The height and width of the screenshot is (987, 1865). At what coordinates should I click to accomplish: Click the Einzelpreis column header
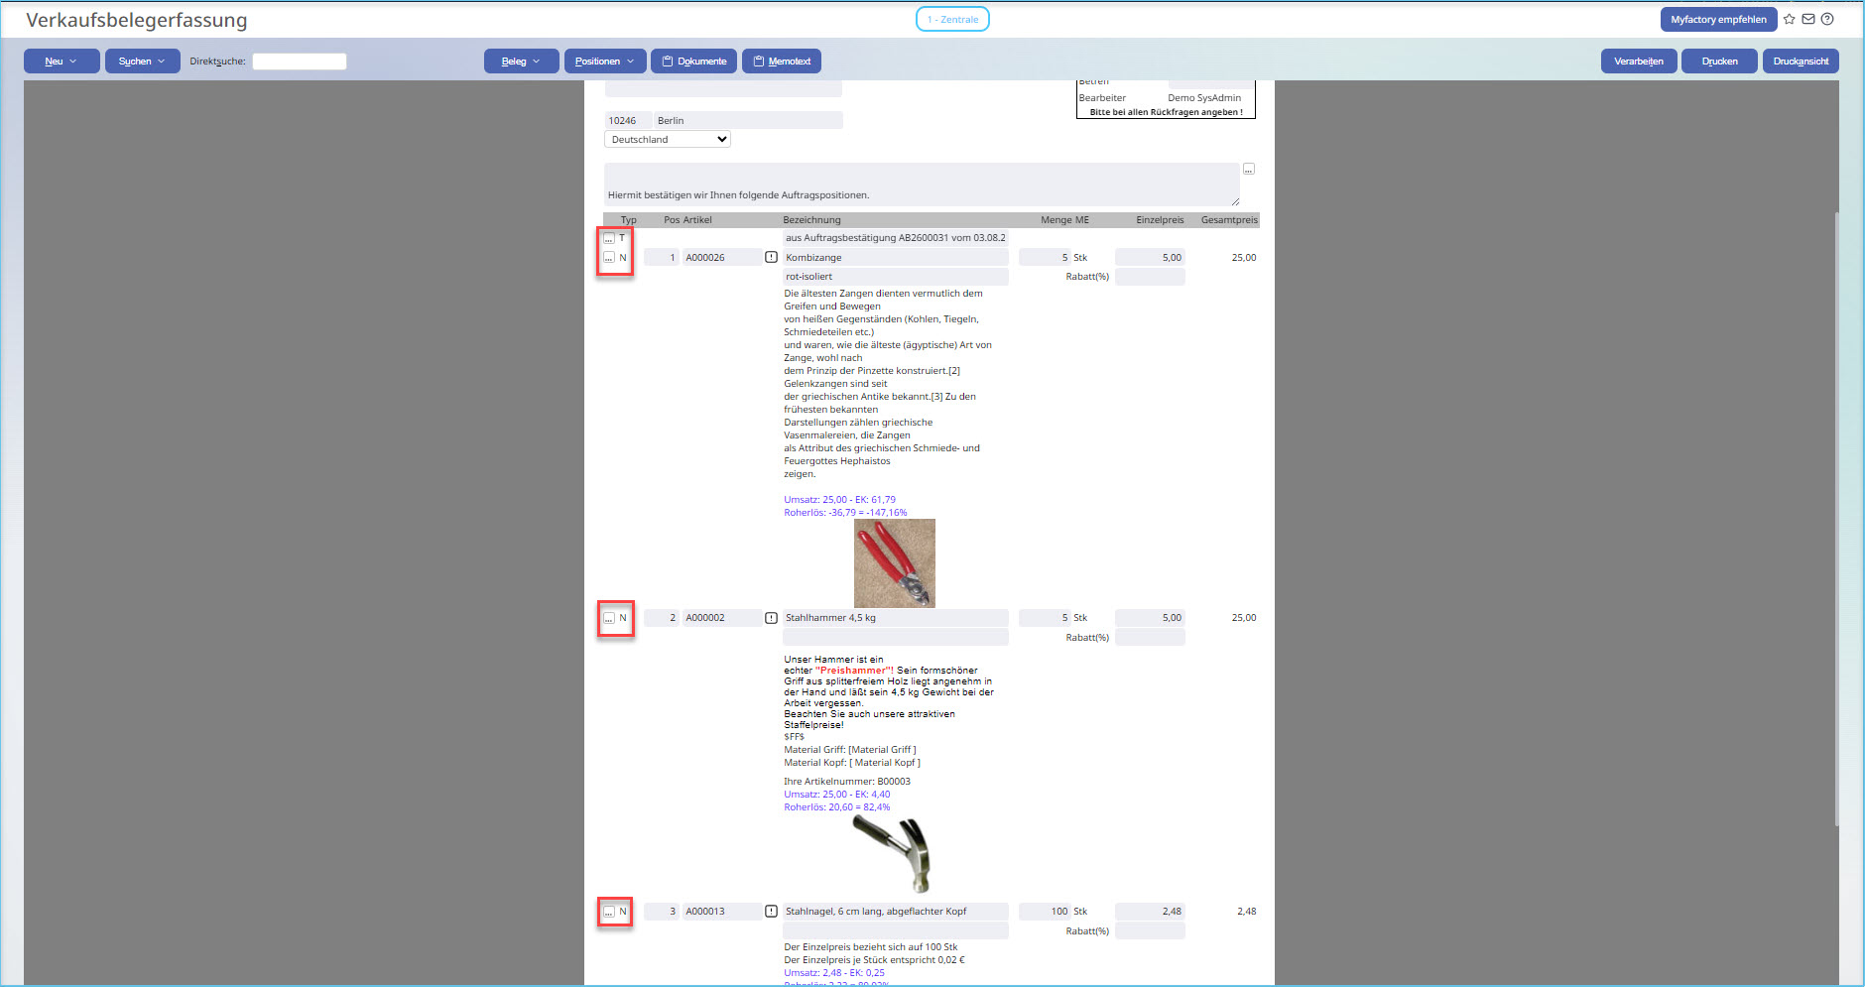click(1160, 220)
